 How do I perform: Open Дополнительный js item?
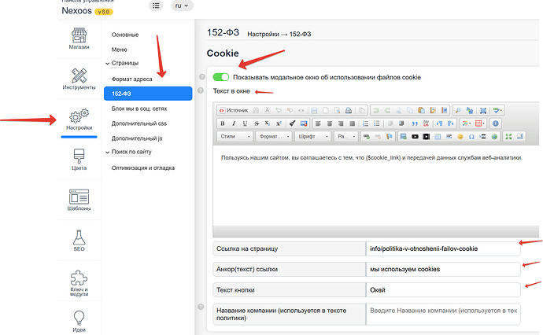click(137, 138)
